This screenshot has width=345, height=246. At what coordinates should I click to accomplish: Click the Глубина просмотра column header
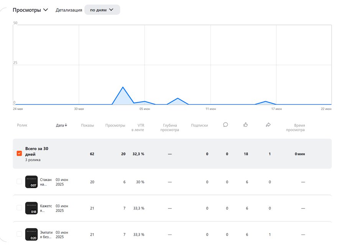pos(171,127)
